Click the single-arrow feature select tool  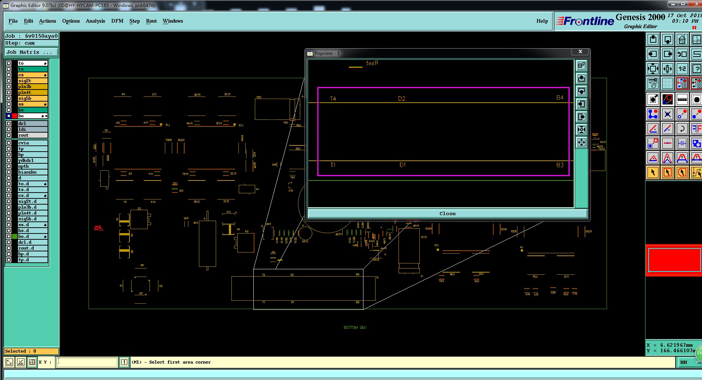(x=653, y=172)
